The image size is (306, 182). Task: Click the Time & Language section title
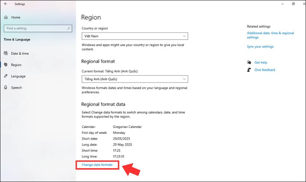pyautogui.click(x=17, y=40)
